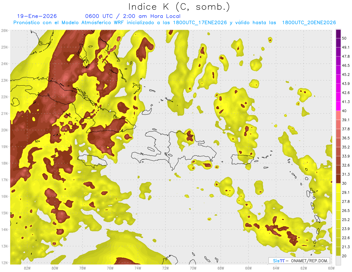Click the colorbar label "50"
Image resolution: width=352 pixels, height=272 pixels.
coord(345,38)
